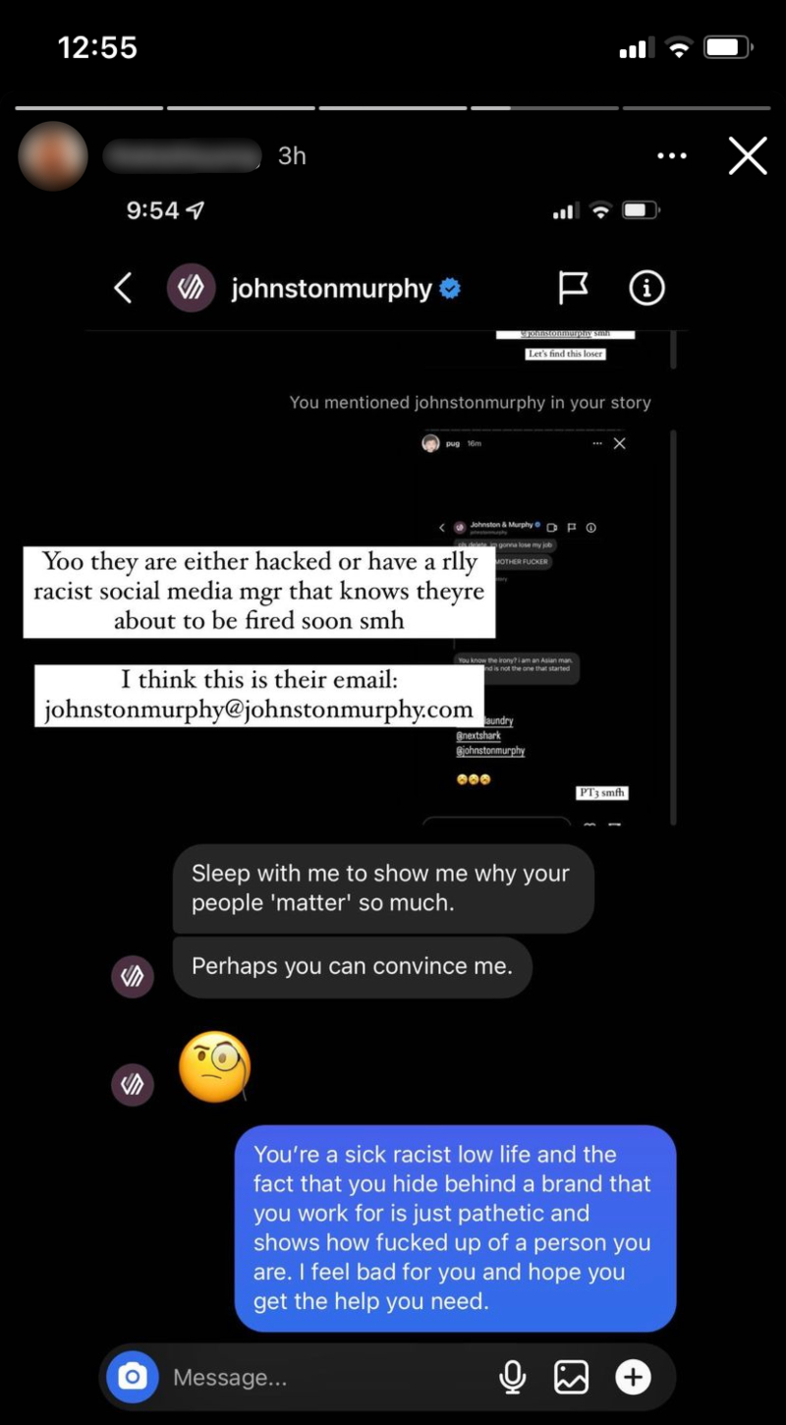Tap the back arrow beside johnstonmurphy
The height and width of the screenshot is (1425, 786).
coord(123,288)
